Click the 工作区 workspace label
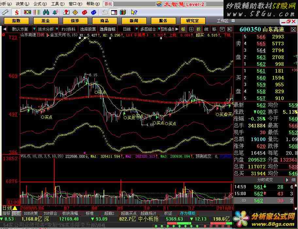This screenshot has width=298, height=229. [223, 21]
